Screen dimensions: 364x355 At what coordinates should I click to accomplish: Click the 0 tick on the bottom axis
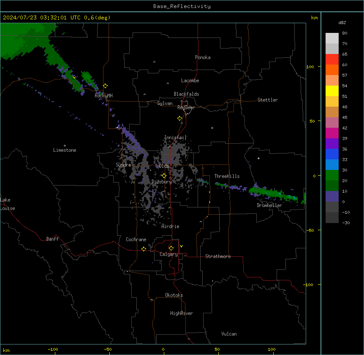point(163,349)
